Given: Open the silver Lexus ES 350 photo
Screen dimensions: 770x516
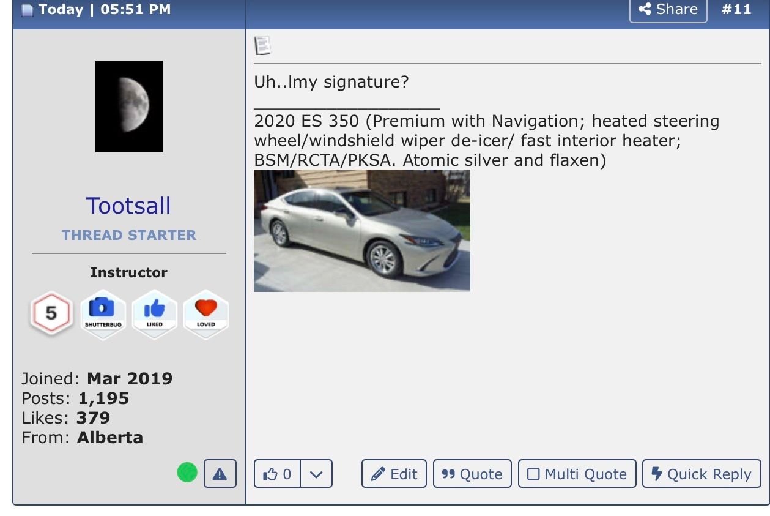Looking at the screenshot, I should point(361,231).
